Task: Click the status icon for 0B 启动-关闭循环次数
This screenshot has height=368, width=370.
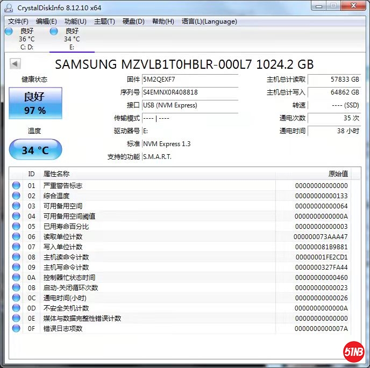Action: click(x=16, y=287)
